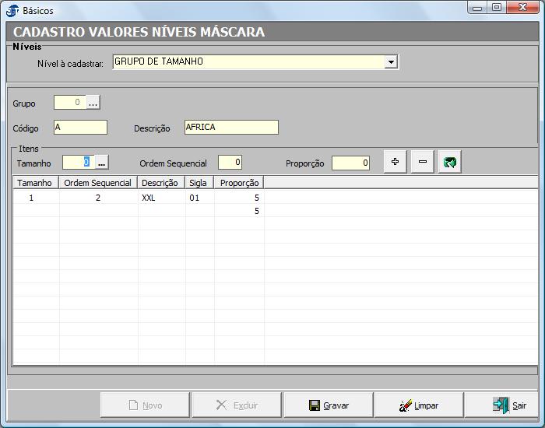Viewport: 545px width, 428px height.
Task: Click into the Código field
Action: (x=80, y=128)
